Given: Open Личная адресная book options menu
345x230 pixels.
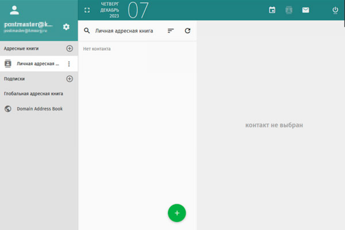Looking at the screenshot, I should tap(69, 64).
